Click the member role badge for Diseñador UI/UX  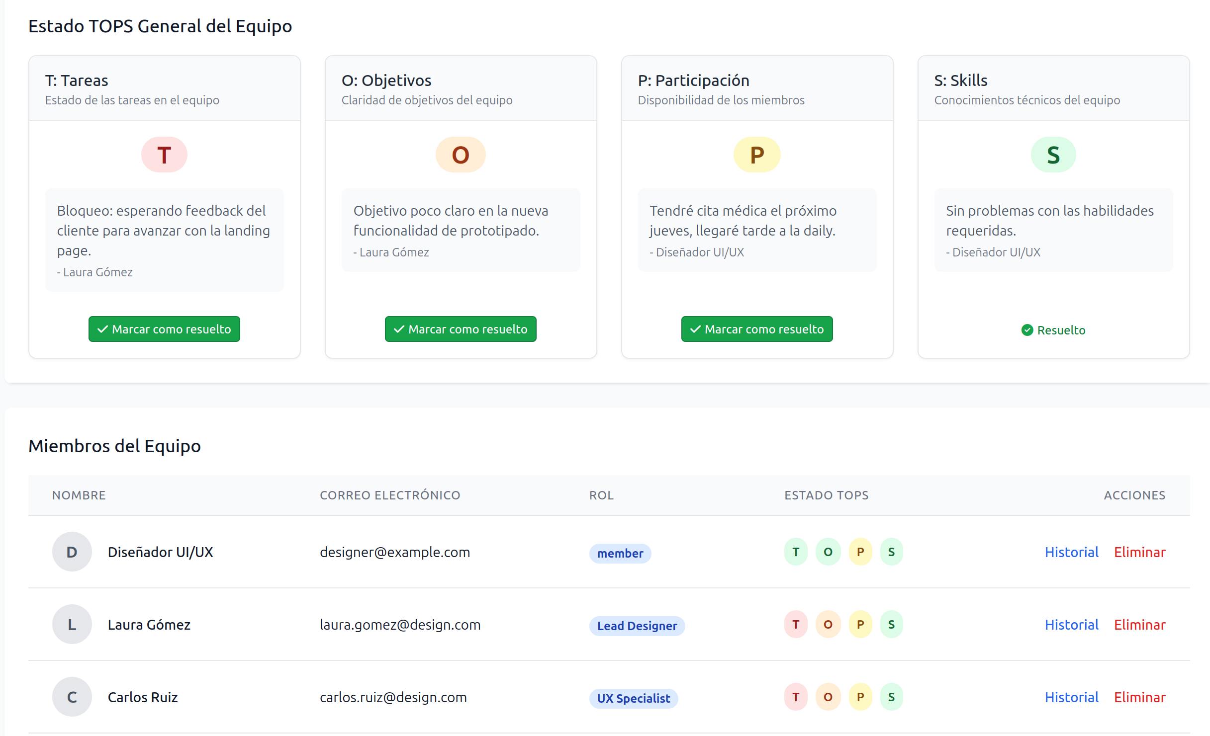tap(620, 553)
